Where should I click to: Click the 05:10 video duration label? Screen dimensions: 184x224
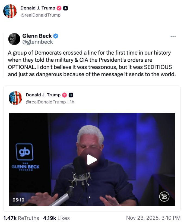pyautogui.click(x=18, y=200)
